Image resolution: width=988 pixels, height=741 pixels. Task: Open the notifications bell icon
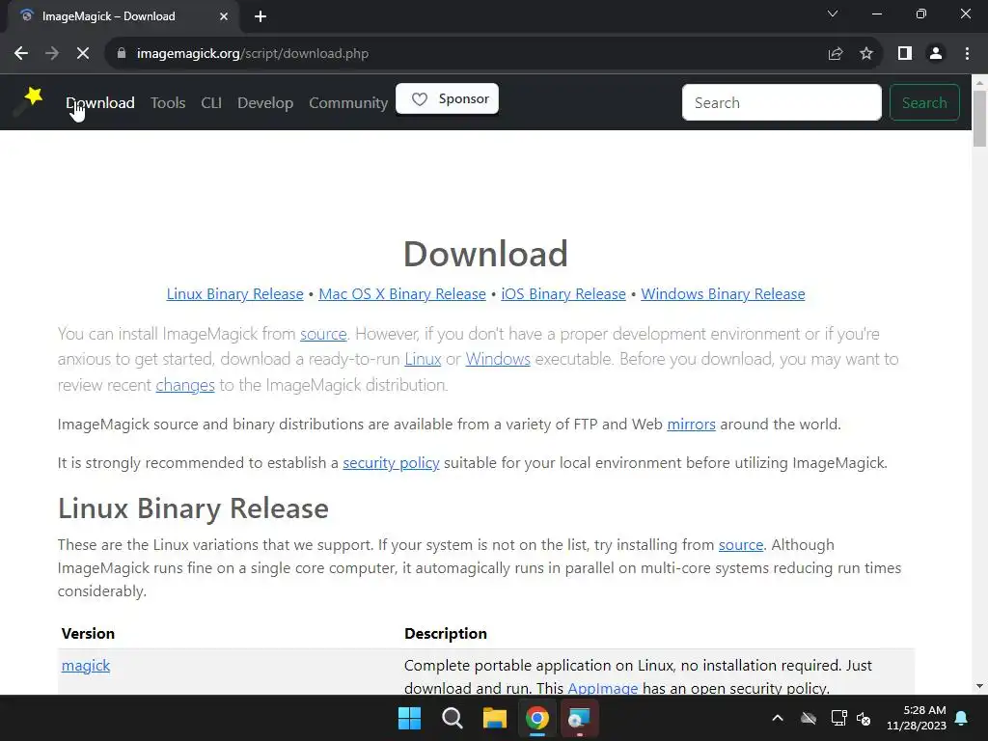pos(962,718)
